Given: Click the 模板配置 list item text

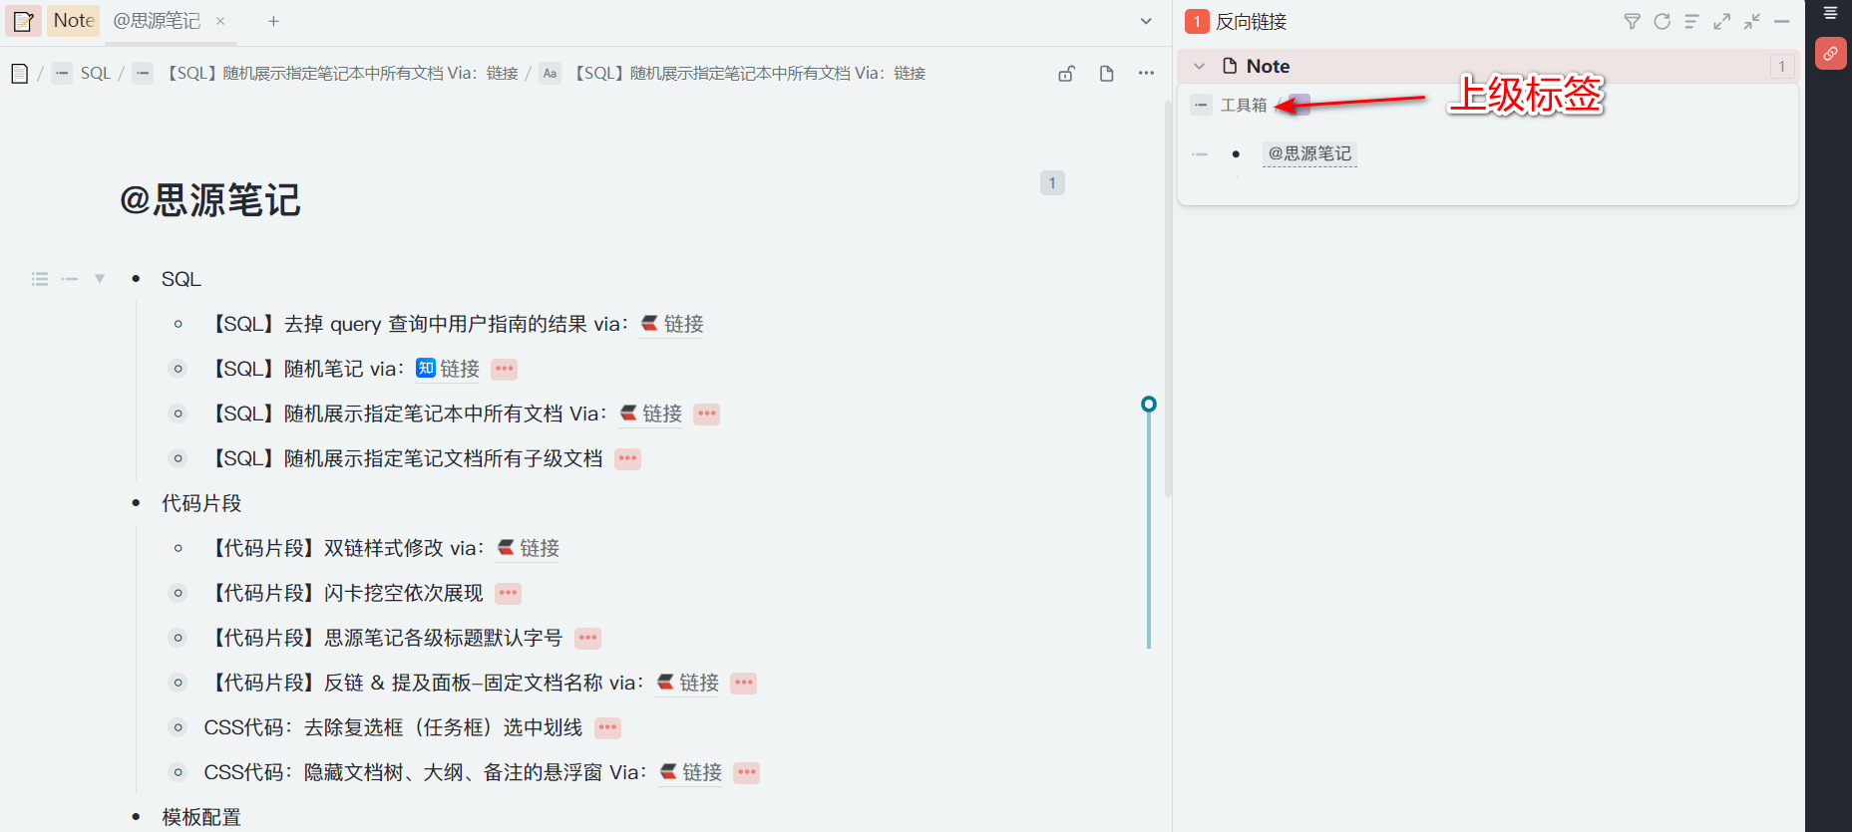Looking at the screenshot, I should click(201, 817).
